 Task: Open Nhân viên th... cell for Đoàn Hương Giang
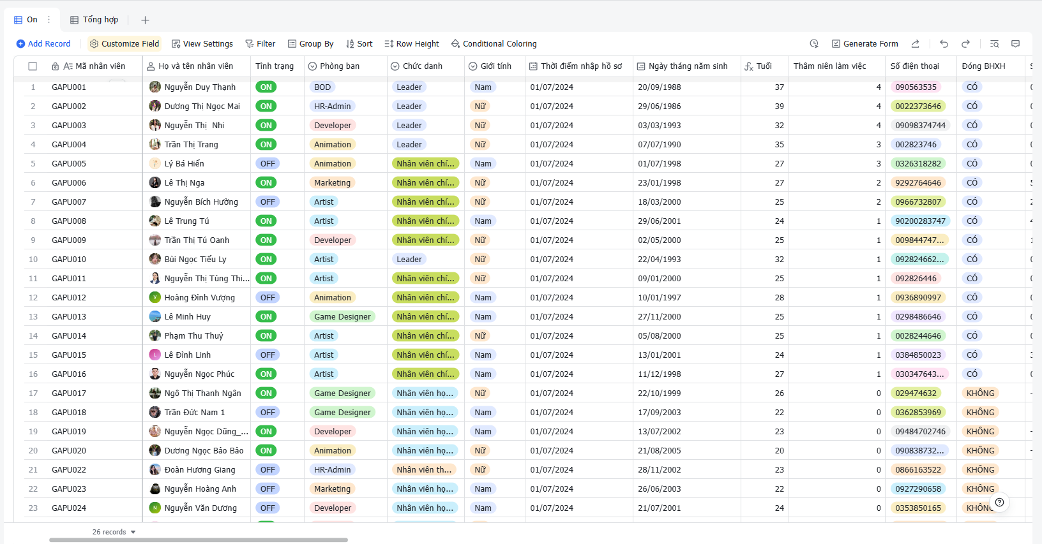(x=426, y=469)
